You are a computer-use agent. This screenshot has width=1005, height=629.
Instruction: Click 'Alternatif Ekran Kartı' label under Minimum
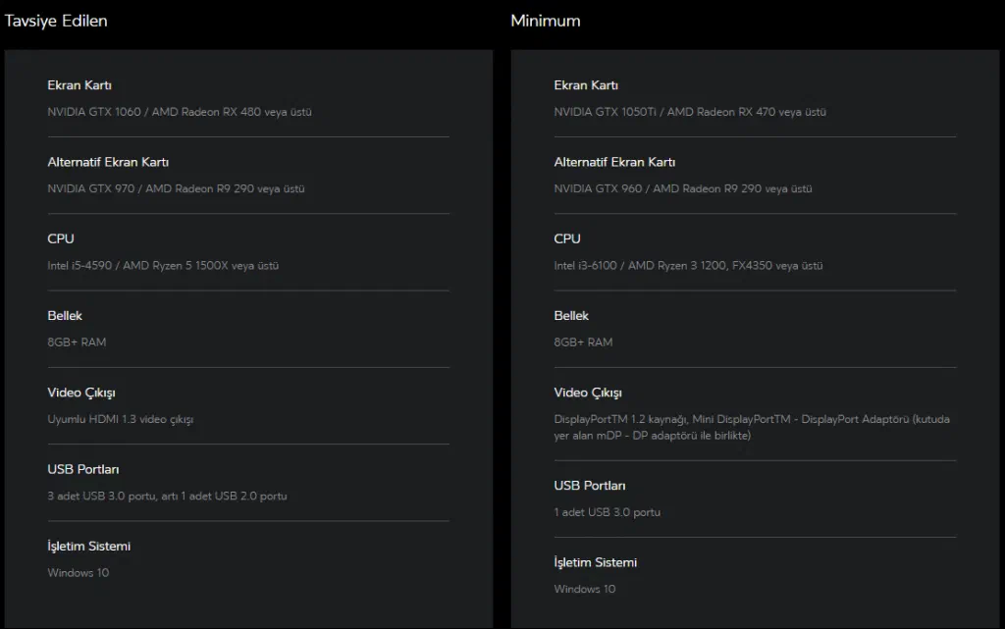[x=614, y=162]
